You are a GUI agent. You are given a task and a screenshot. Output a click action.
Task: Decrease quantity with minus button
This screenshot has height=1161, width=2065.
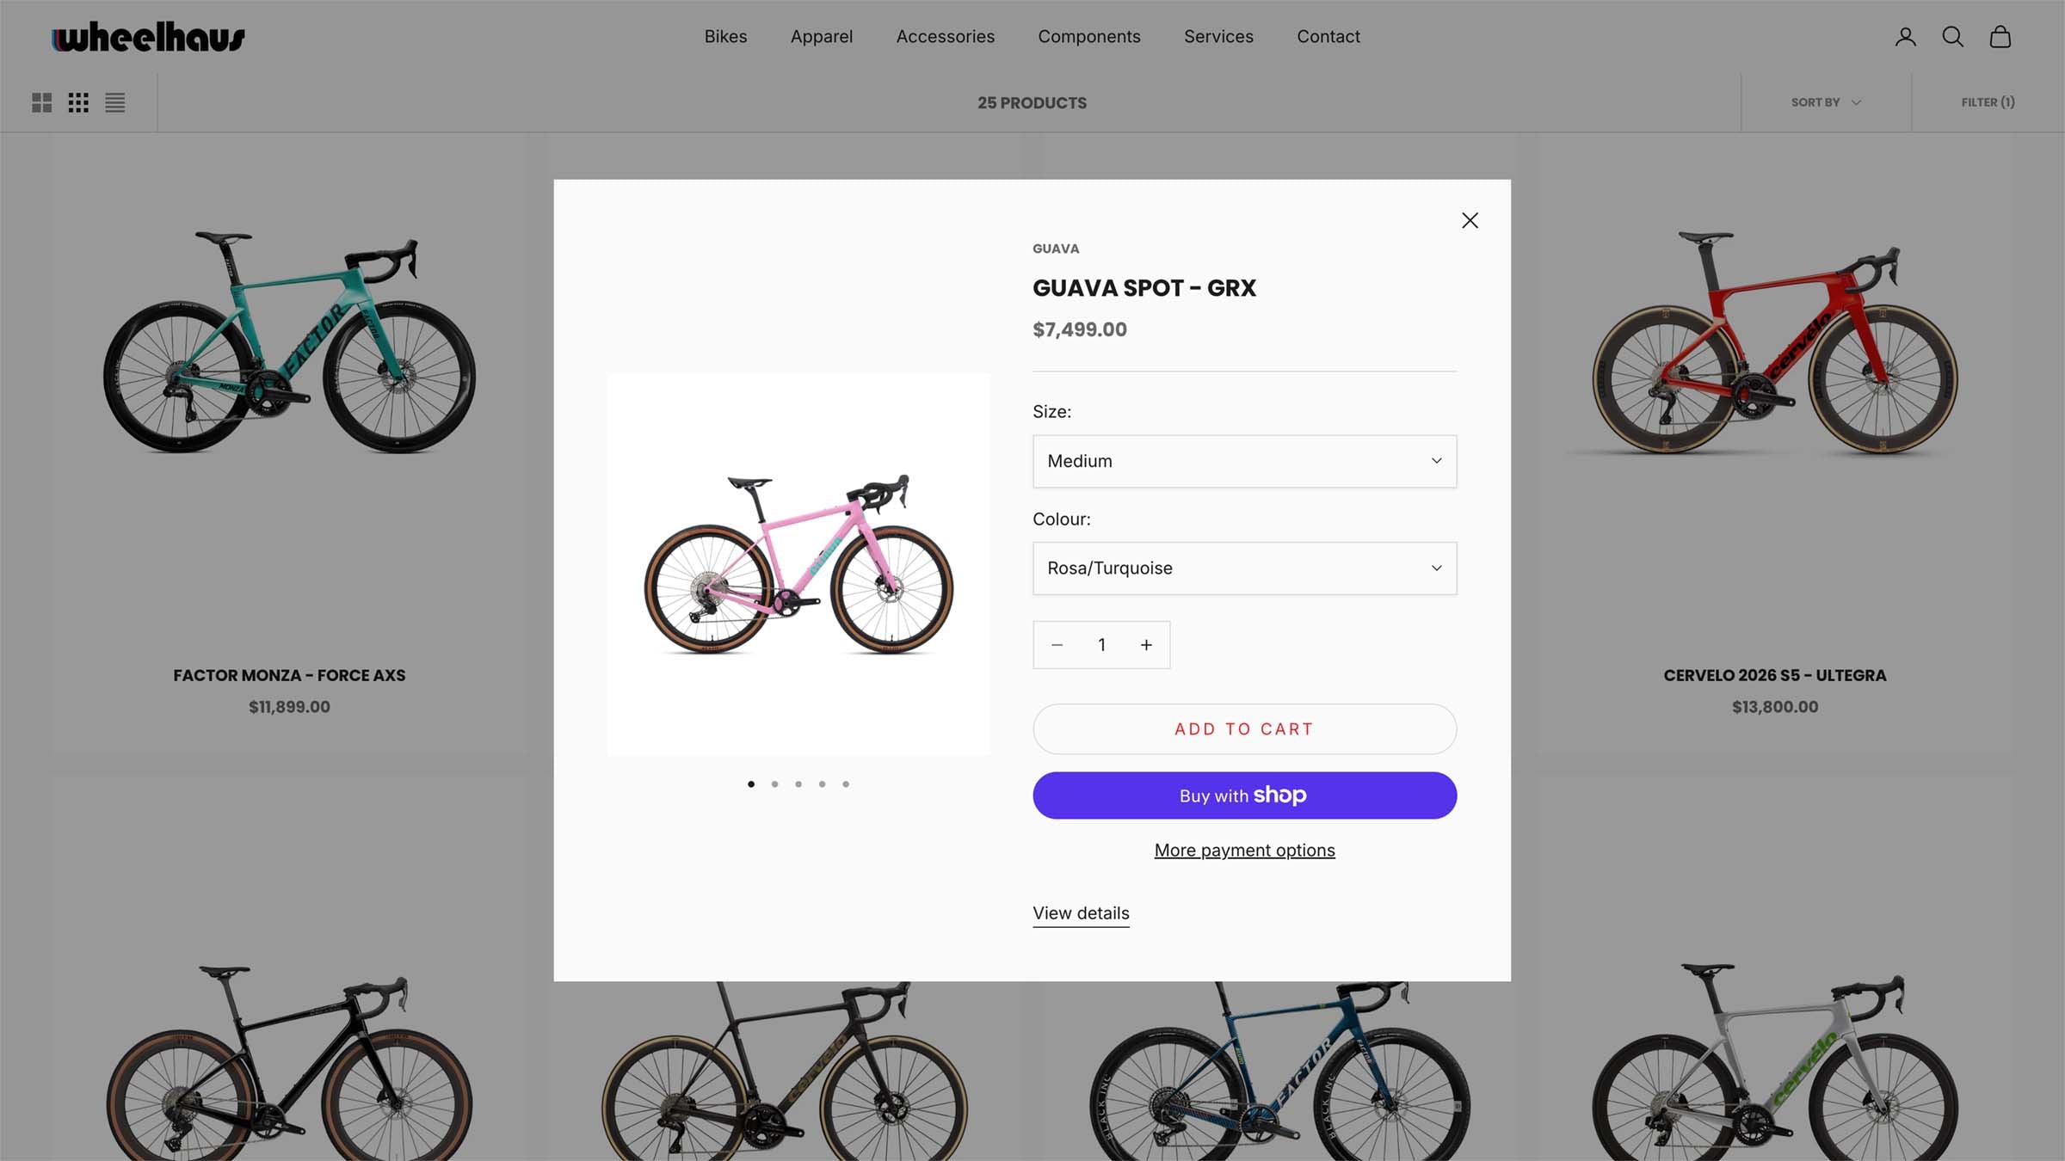pos(1057,645)
